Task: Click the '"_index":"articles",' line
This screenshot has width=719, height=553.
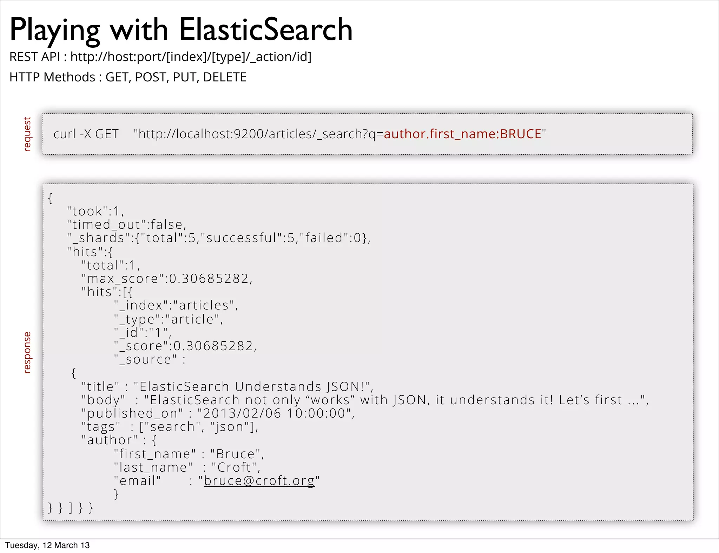Action: [176, 305]
